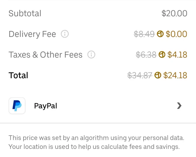Tap the crossed-out $34.87 total

click(x=140, y=75)
